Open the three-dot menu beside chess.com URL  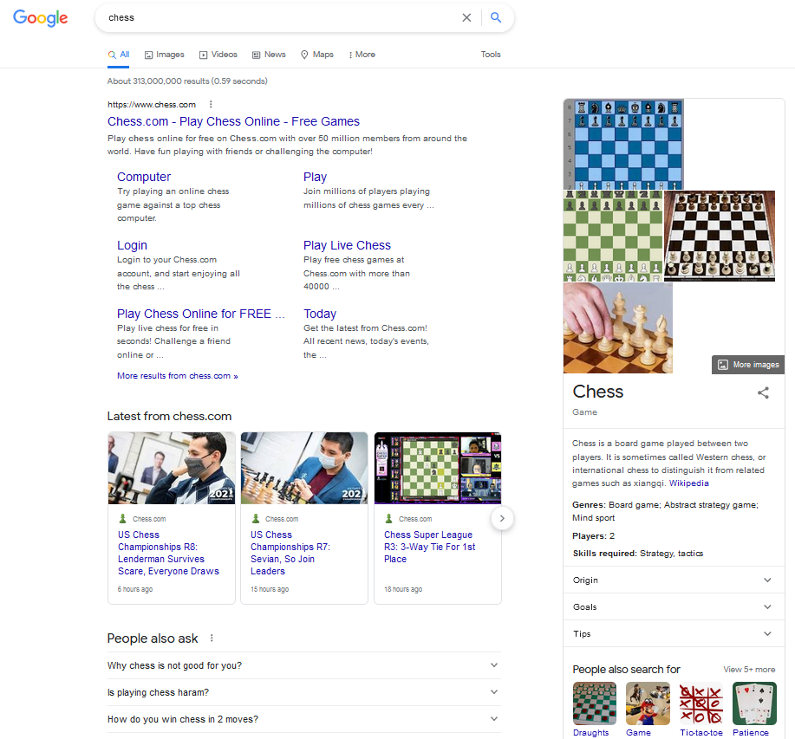210,103
